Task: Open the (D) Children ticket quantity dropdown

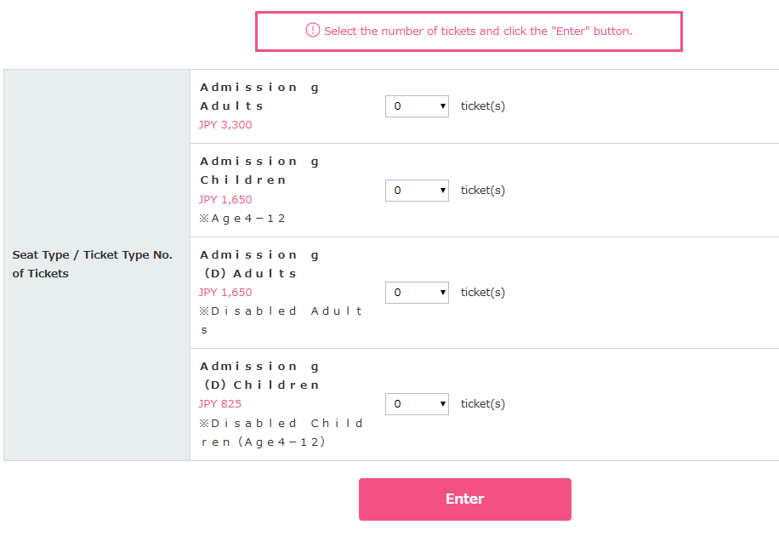Action: point(417,404)
